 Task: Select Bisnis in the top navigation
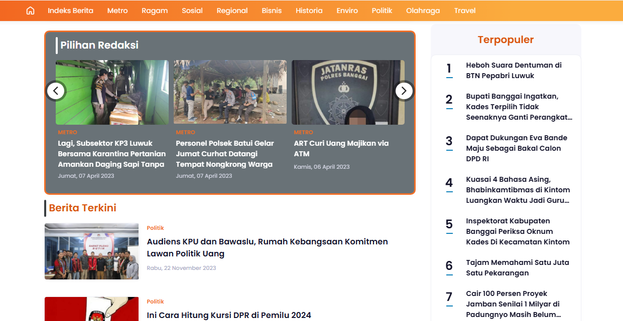pos(272,11)
